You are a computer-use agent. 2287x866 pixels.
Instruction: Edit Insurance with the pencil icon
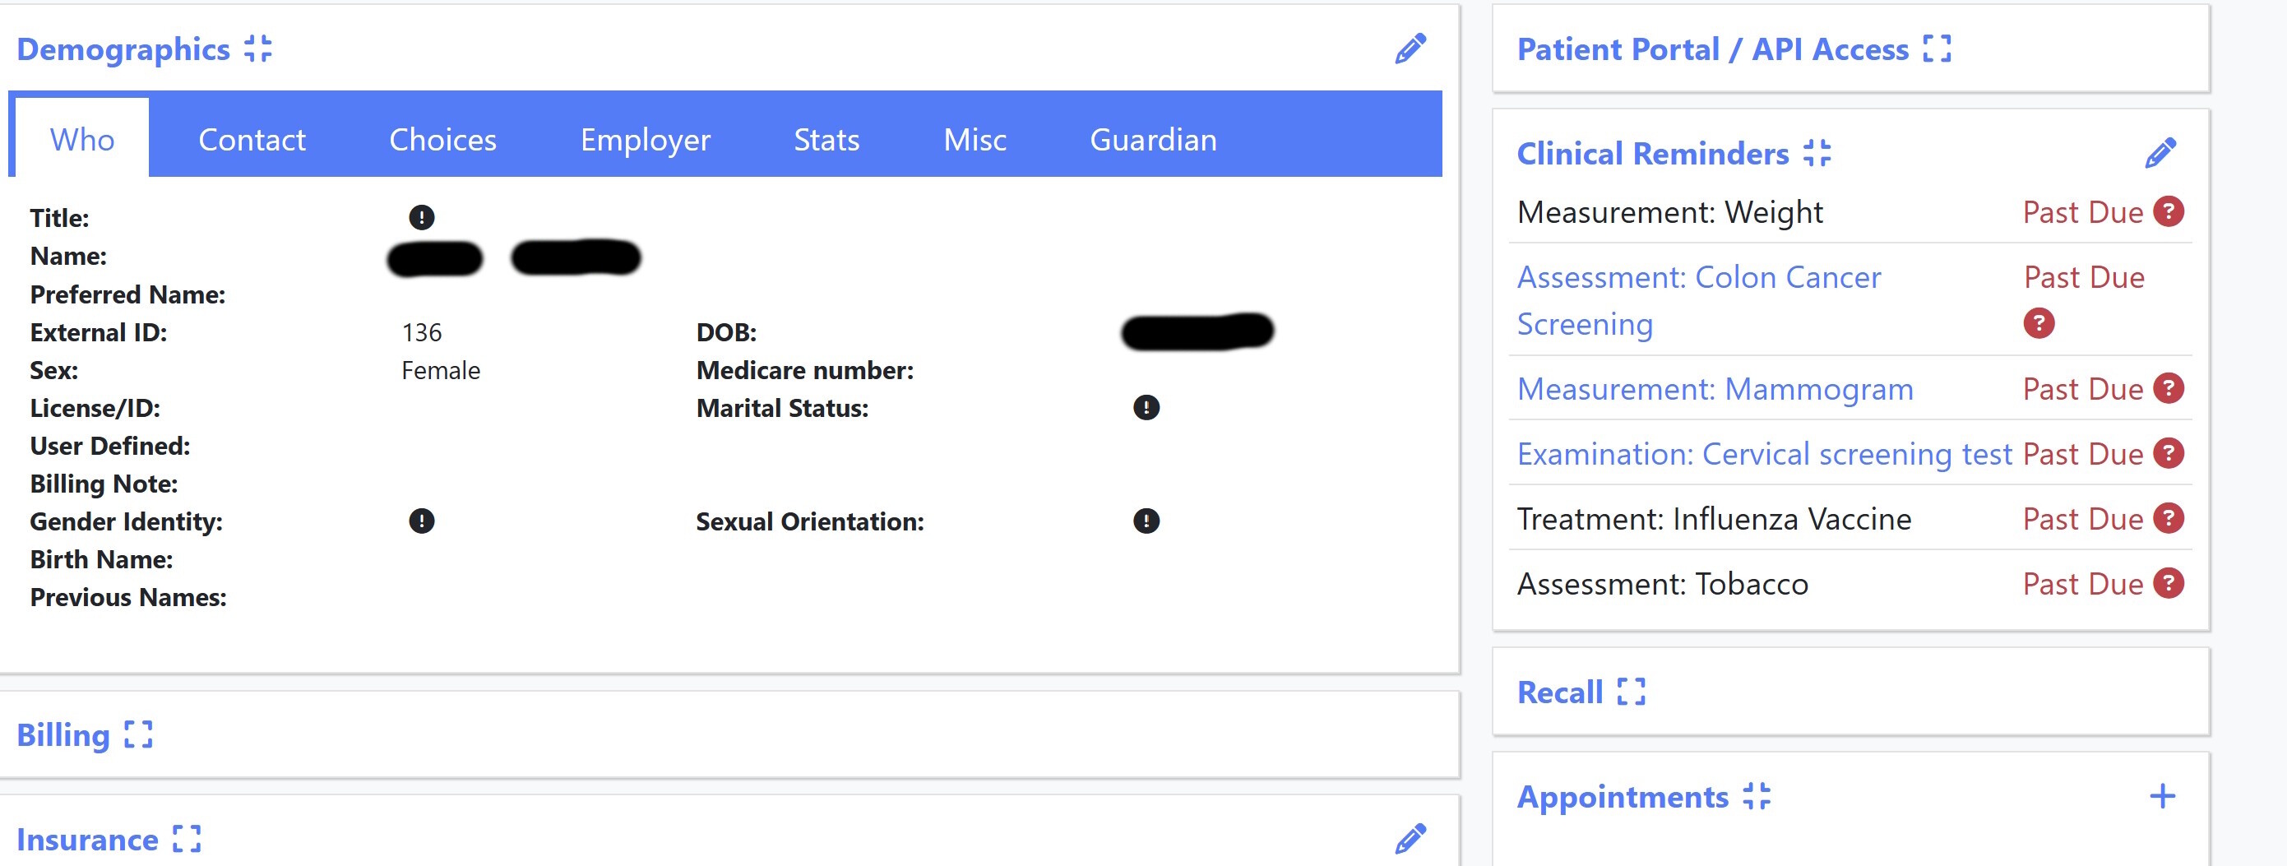pyautogui.click(x=1410, y=839)
